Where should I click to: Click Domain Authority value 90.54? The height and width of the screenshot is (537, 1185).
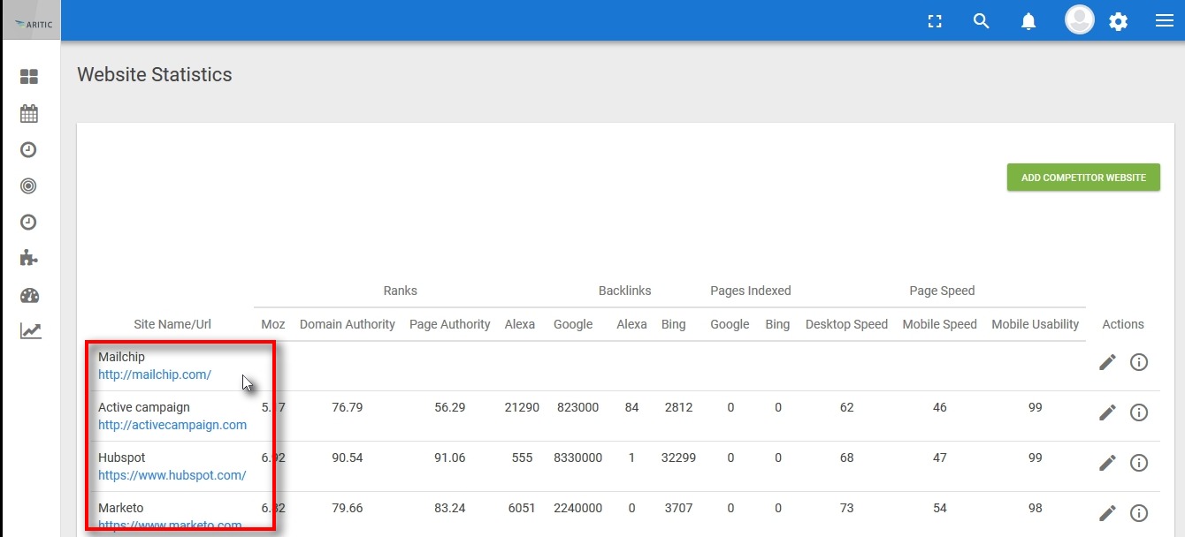point(348,458)
